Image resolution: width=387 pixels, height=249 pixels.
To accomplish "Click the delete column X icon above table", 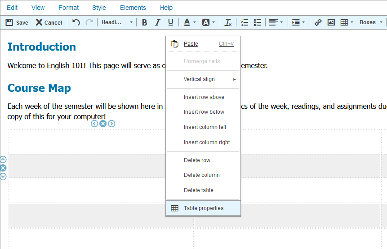I will click(x=103, y=124).
